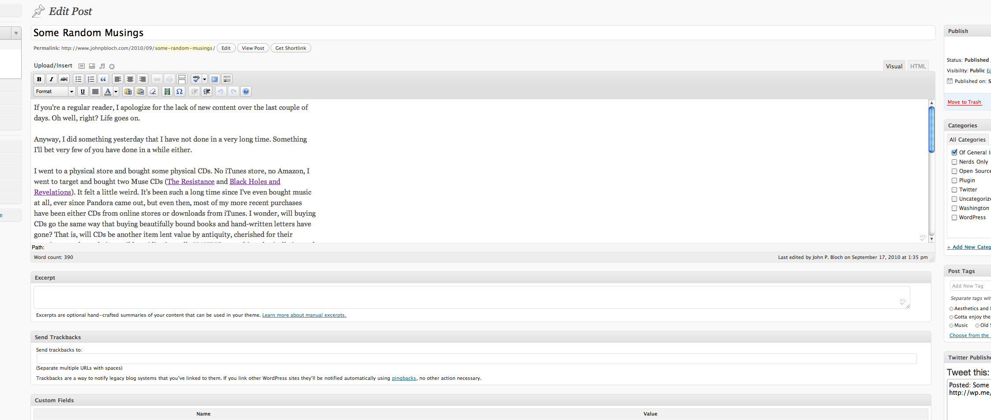Image resolution: width=991 pixels, height=420 pixels.
Task: Click in the post title field
Action: point(483,33)
